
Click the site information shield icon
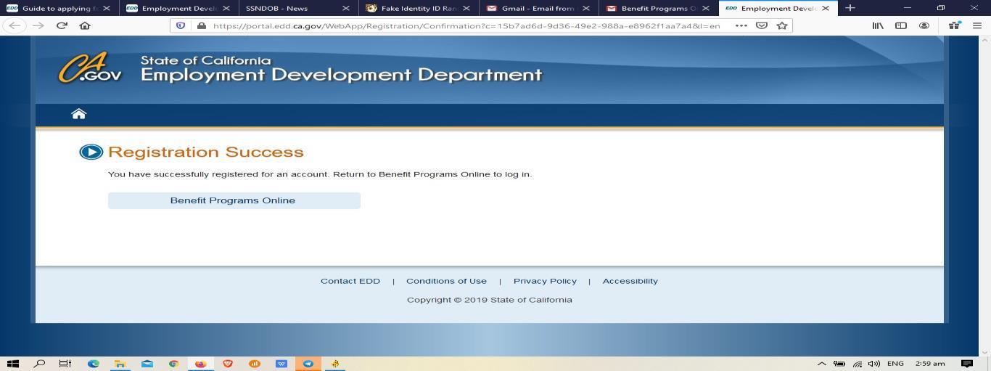(181, 25)
